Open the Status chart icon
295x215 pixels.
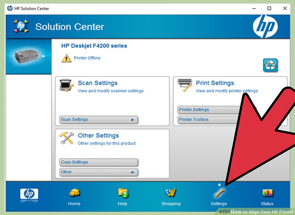pyautogui.click(x=267, y=193)
